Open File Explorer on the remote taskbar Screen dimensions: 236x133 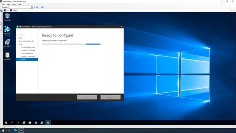coord(30,123)
